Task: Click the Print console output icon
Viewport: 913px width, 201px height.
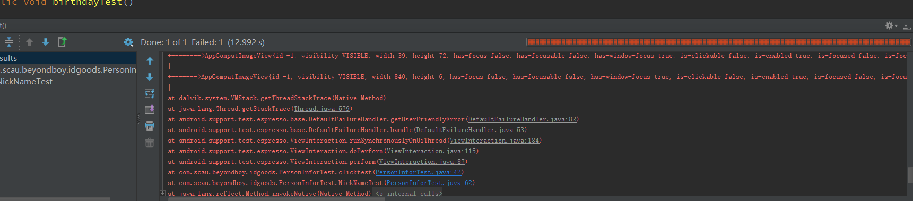Action: [x=150, y=126]
